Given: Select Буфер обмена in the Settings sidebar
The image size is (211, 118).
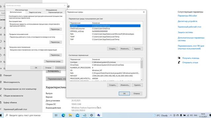Looking at the screenshot, I should (10, 103).
